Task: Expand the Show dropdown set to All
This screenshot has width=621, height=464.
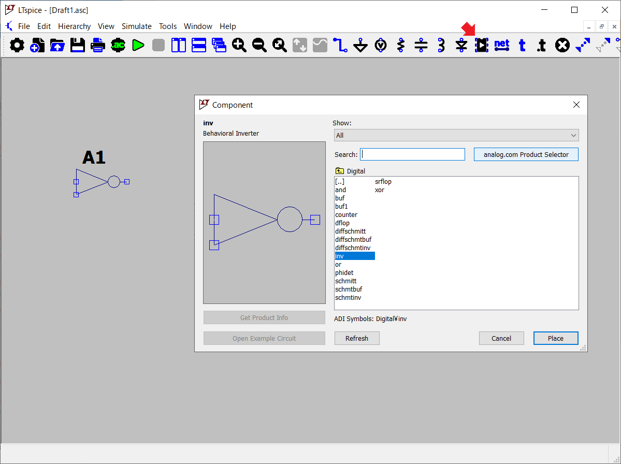Action: click(x=456, y=135)
